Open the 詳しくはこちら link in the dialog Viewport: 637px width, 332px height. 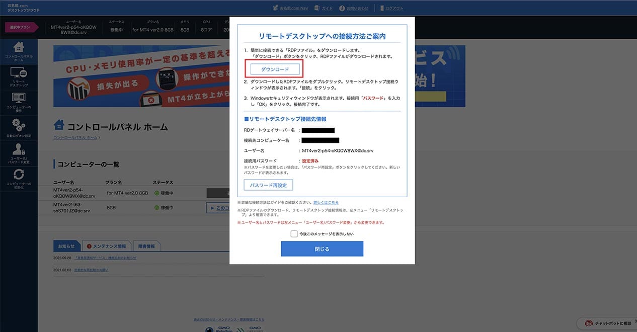pyautogui.click(x=326, y=202)
